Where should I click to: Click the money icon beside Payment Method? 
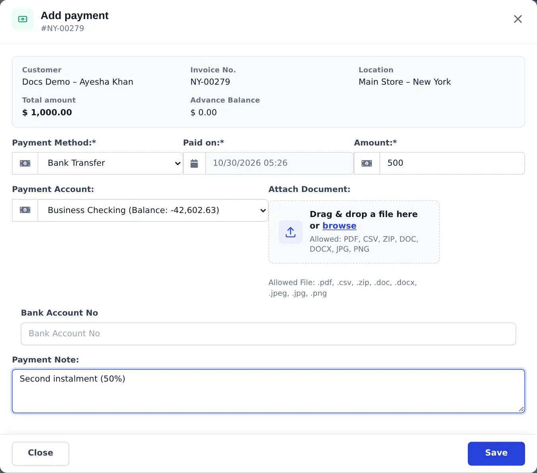25,163
